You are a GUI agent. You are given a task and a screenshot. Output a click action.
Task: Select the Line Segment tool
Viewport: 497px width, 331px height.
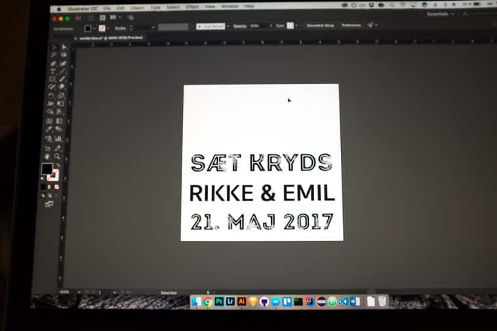click(x=62, y=71)
